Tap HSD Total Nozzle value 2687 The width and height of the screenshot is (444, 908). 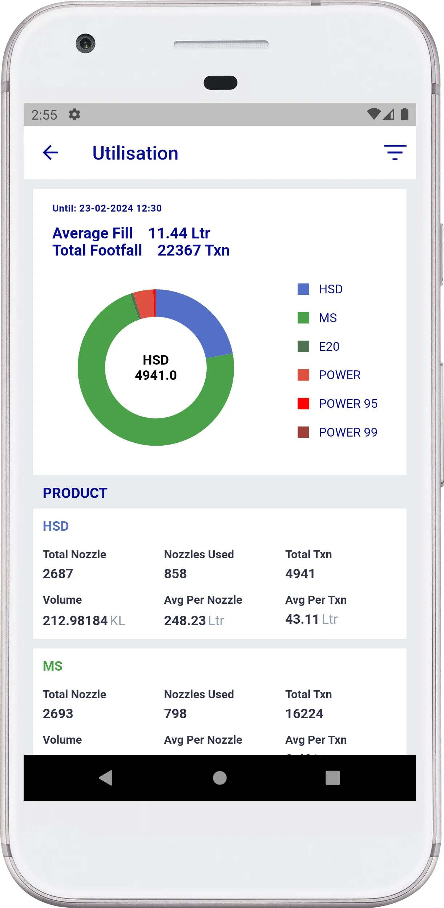58,574
